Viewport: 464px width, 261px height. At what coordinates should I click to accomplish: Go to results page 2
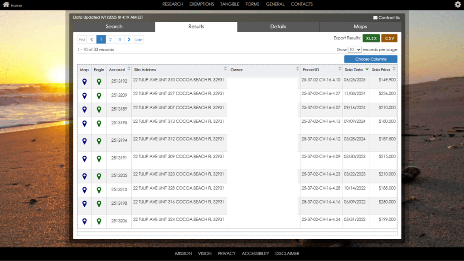[110, 39]
